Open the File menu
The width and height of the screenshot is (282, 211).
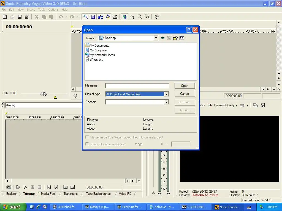pyautogui.click(x=4, y=10)
